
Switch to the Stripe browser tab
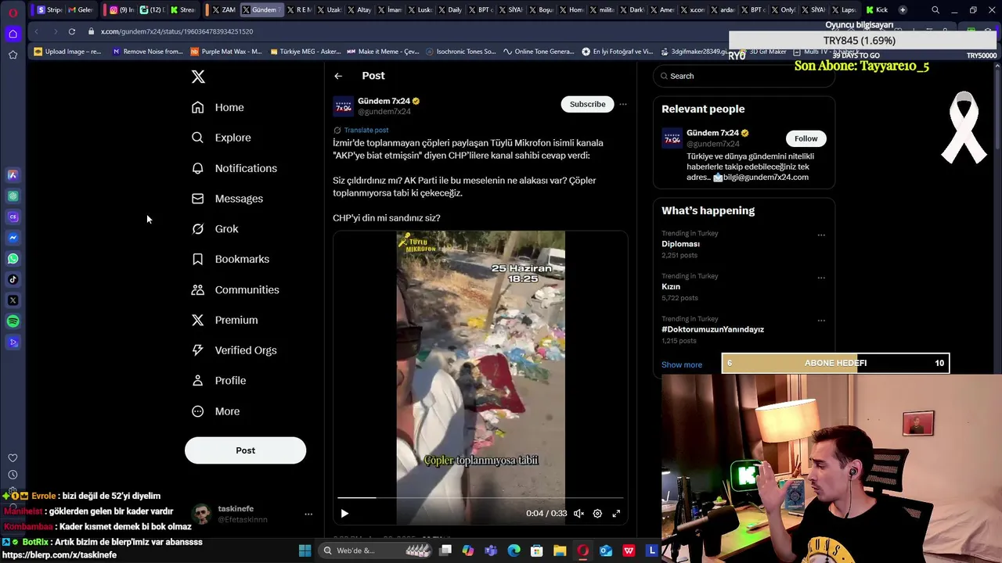pyautogui.click(x=49, y=10)
